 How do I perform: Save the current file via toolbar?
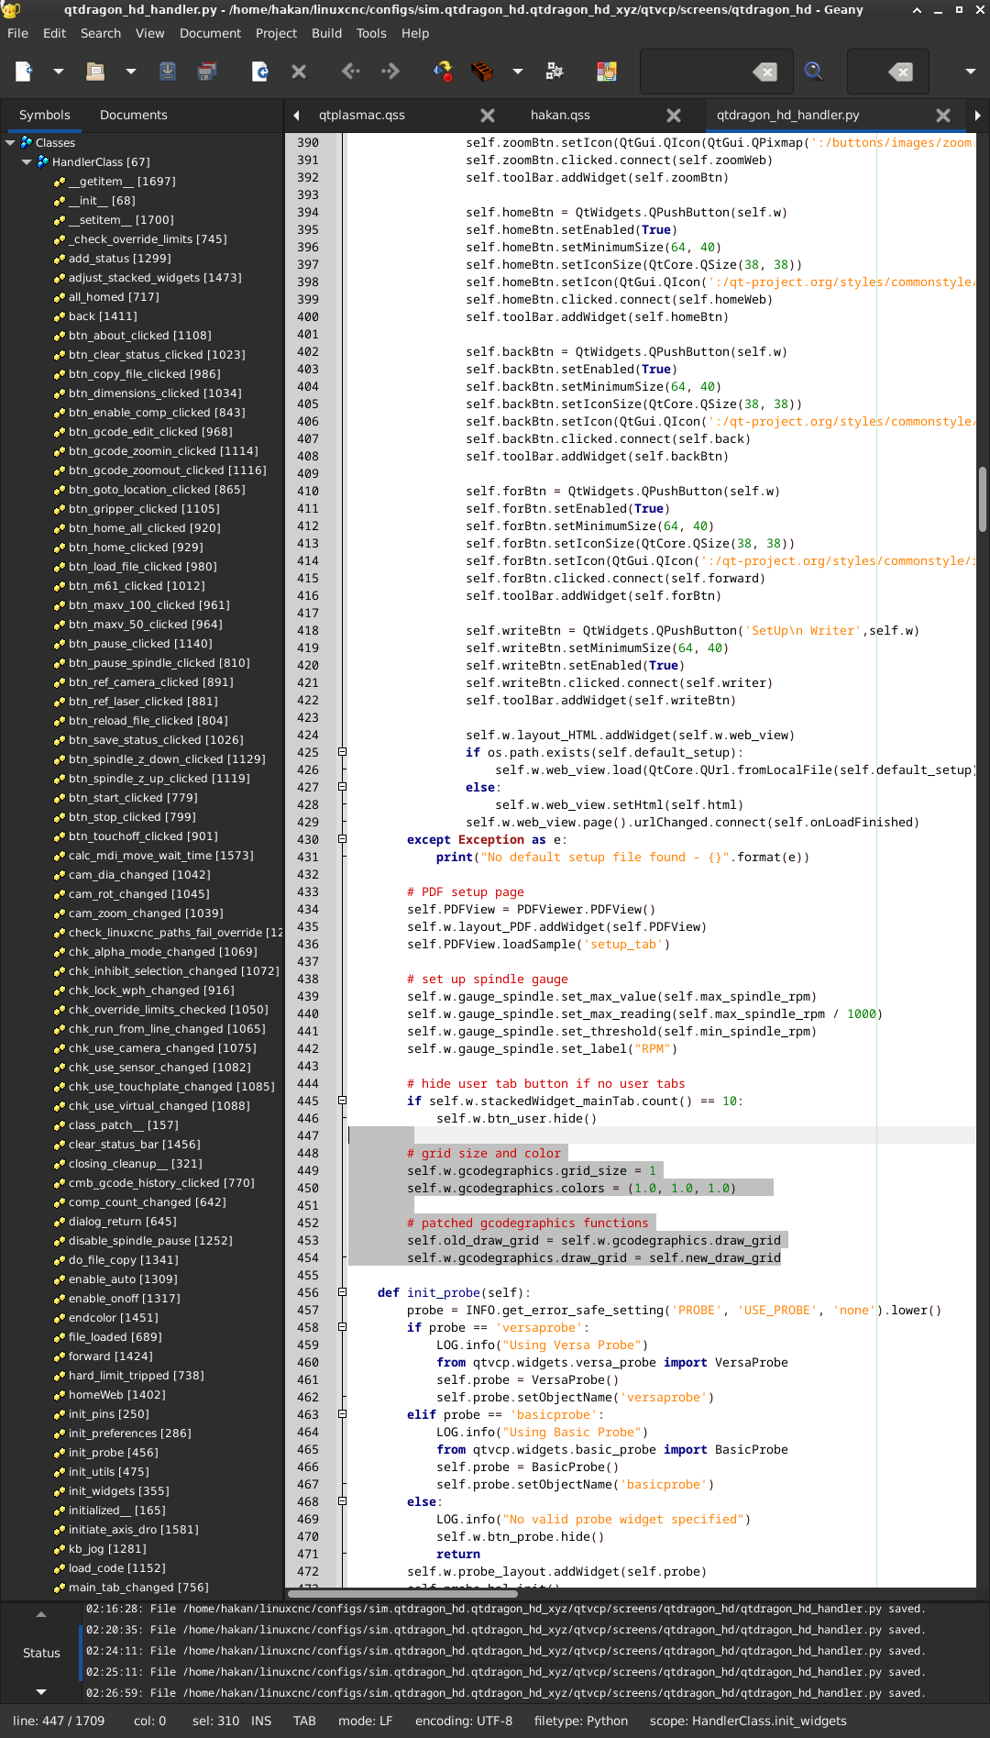(x=168, y=72)
